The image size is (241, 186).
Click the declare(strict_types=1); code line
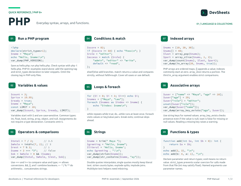coord(29,51)
